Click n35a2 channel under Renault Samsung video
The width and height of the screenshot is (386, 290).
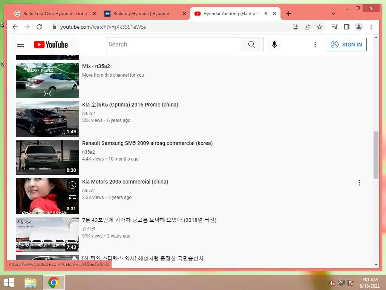point(88,152)
